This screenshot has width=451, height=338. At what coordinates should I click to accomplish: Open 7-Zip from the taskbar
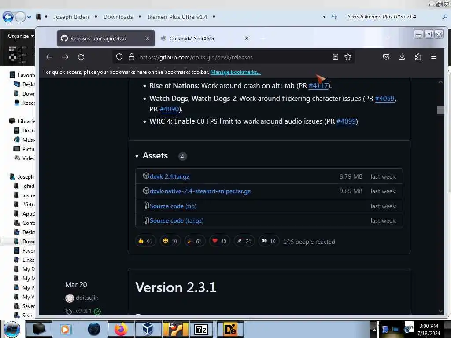click(201, 329)
